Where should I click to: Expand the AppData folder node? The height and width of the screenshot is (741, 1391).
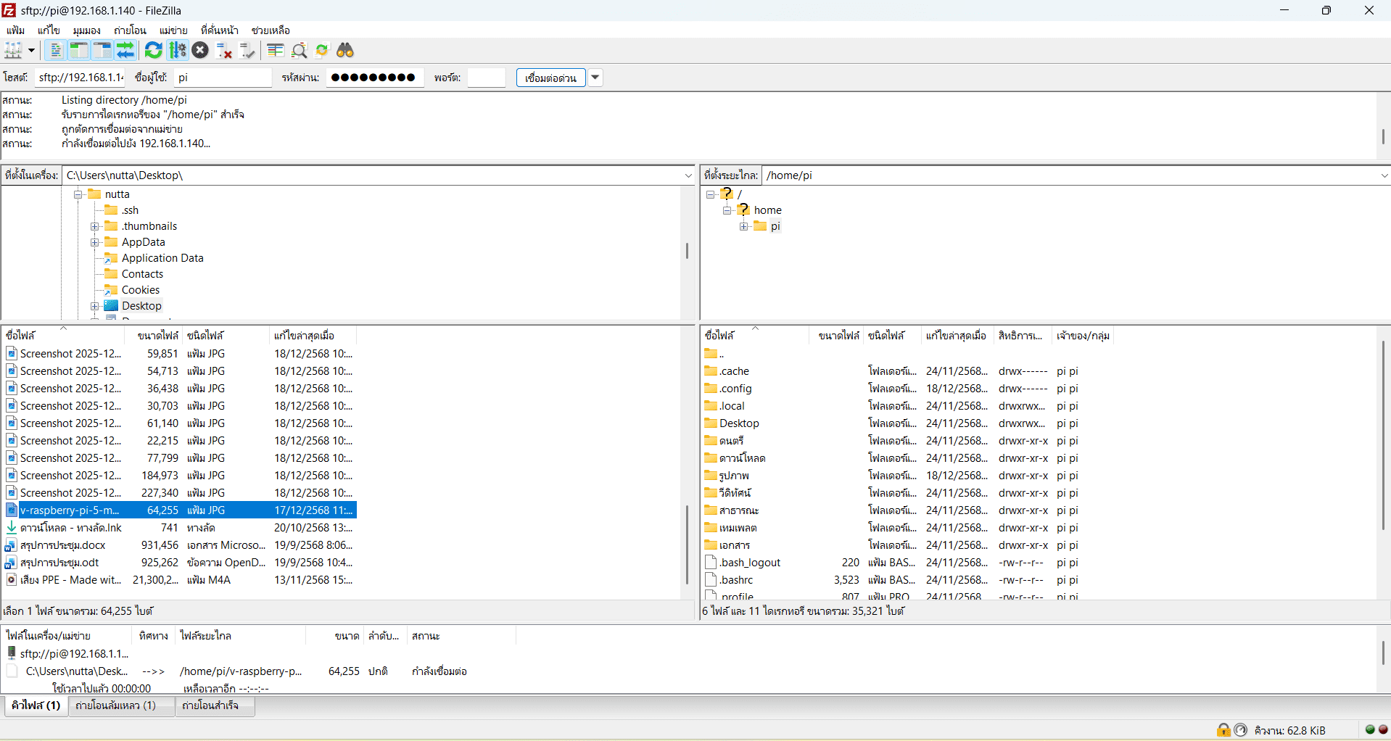point(94,242)
